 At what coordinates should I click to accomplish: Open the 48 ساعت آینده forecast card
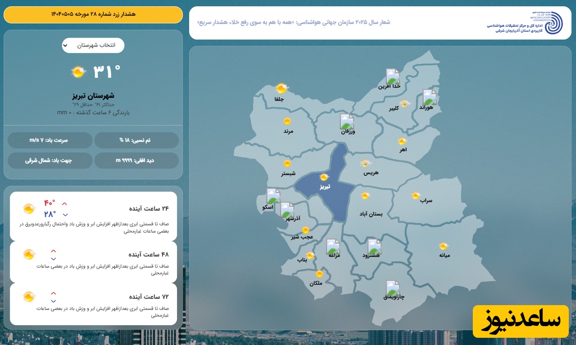tap(93, 261)
